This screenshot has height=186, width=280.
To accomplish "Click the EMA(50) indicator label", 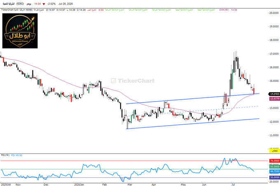I will [x=224, y=10].
